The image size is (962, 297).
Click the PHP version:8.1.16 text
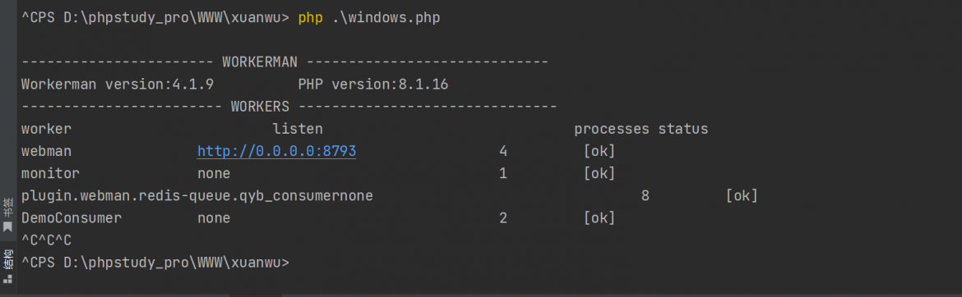point(373,85)
